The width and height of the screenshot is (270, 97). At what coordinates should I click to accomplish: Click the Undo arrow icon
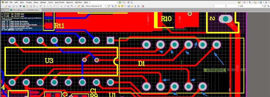pyautogui.click(x=72, y=6)
